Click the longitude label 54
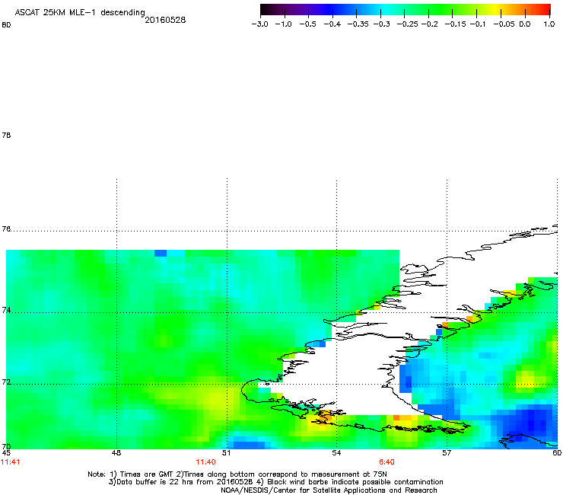563x495 pixels. (336, 453)
